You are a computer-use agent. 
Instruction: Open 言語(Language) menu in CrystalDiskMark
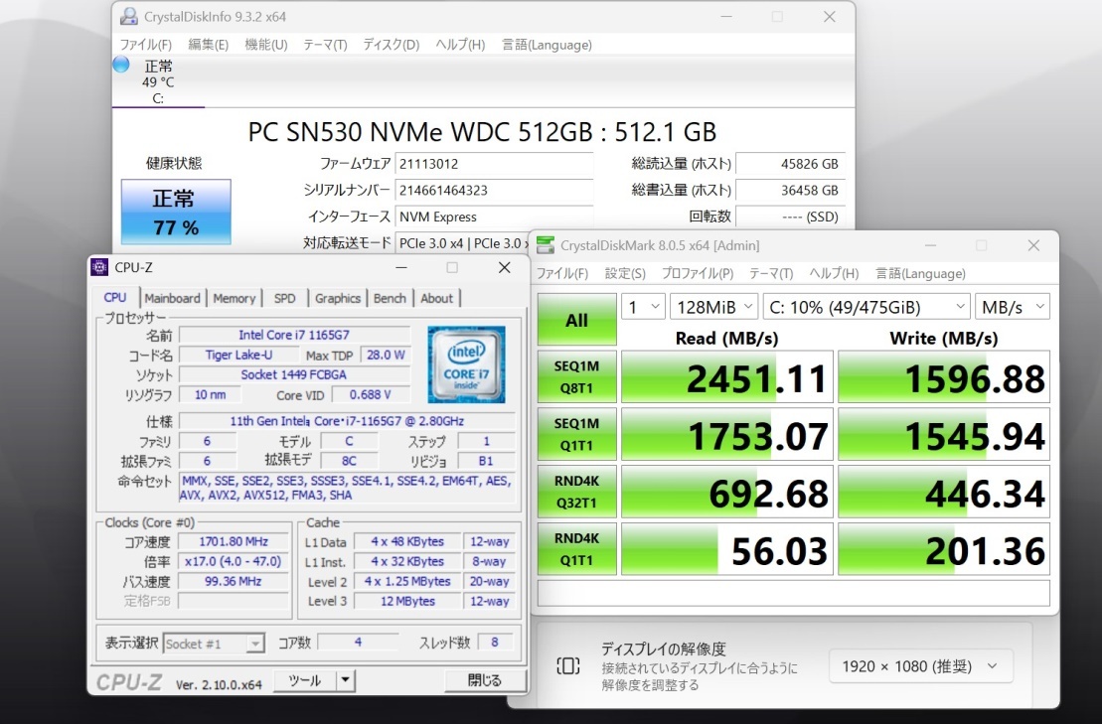920,274
